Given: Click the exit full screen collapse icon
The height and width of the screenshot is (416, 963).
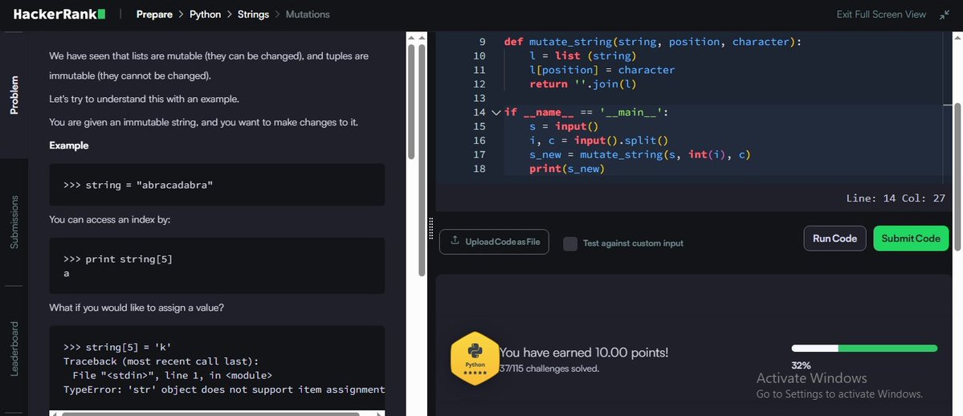Looking at the screenshot, I should pos(945,14).
